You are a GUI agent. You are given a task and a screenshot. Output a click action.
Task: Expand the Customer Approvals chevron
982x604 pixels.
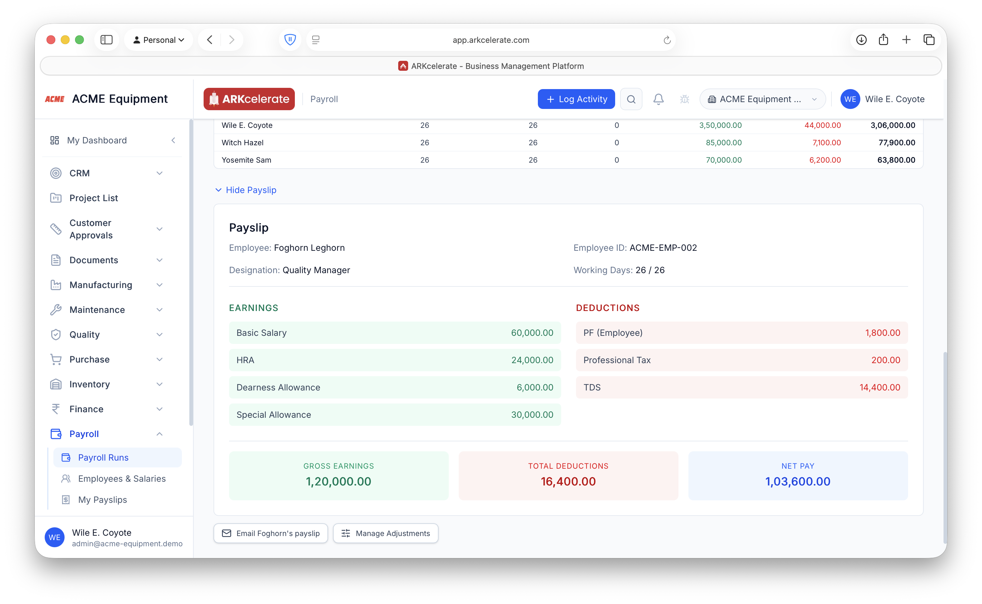coord(159,229)
